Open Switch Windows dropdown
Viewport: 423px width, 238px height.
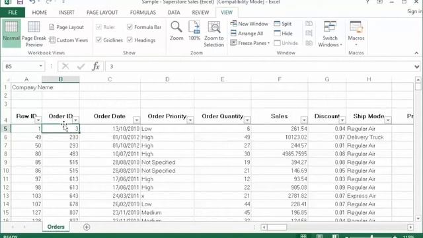pos(330,34)
